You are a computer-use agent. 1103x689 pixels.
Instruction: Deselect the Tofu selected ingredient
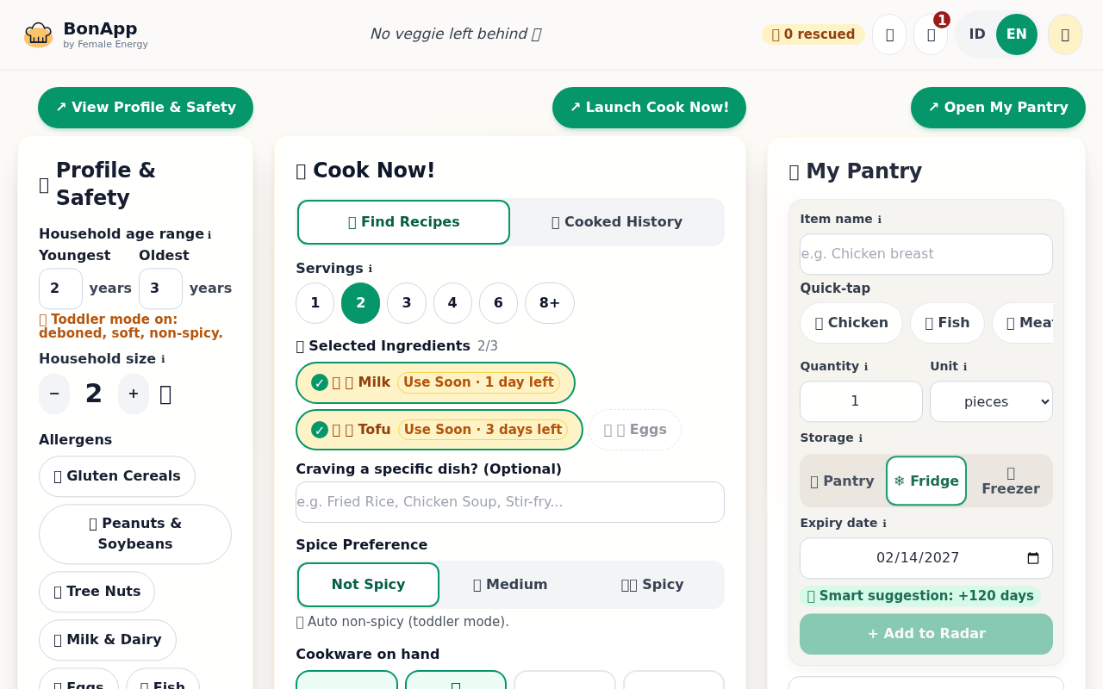click(439, 430)
